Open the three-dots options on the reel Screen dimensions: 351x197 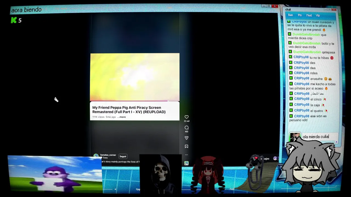(x=186, y=155)
